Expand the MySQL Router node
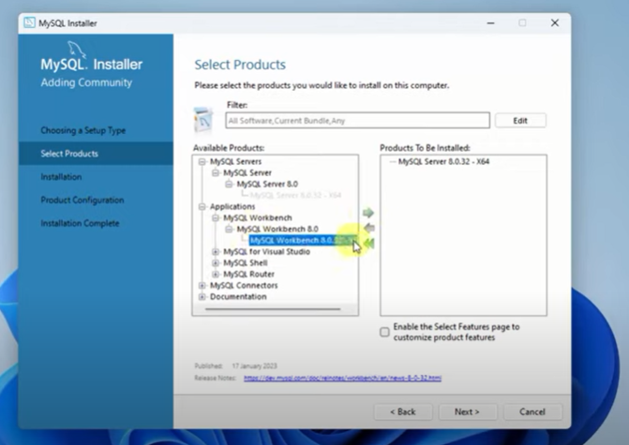This screenshot has width=629, height=445. click(216, 274)
